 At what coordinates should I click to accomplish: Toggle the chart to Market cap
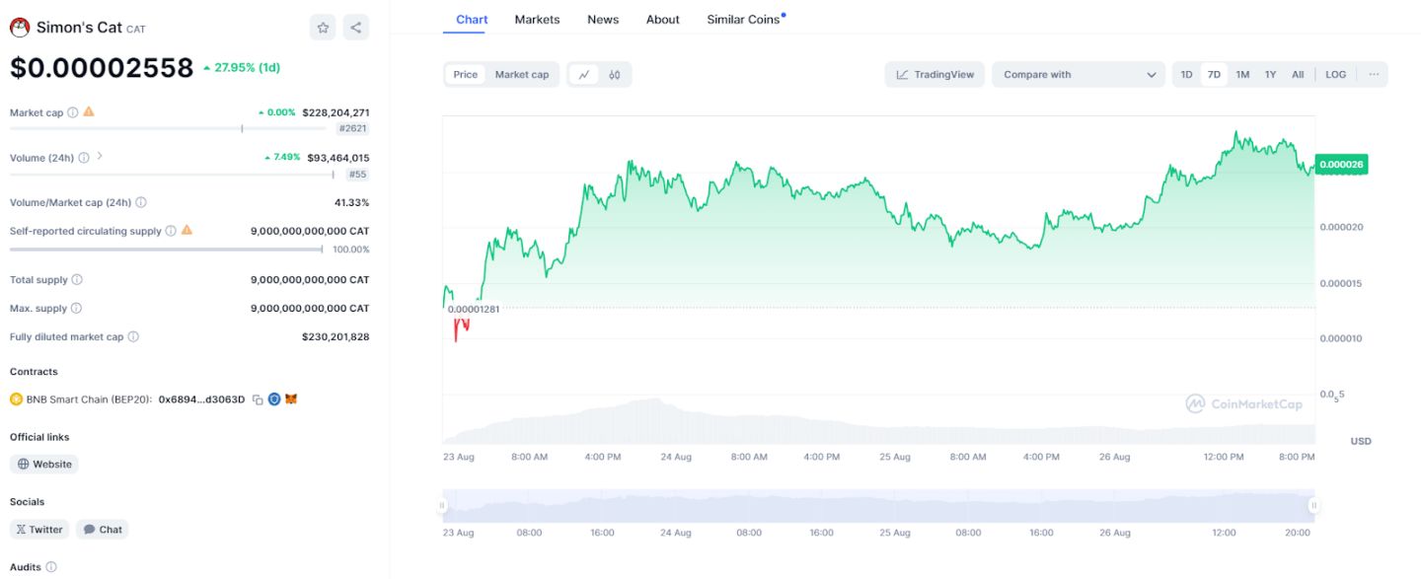pyautogui.click(x=522, y=75)
